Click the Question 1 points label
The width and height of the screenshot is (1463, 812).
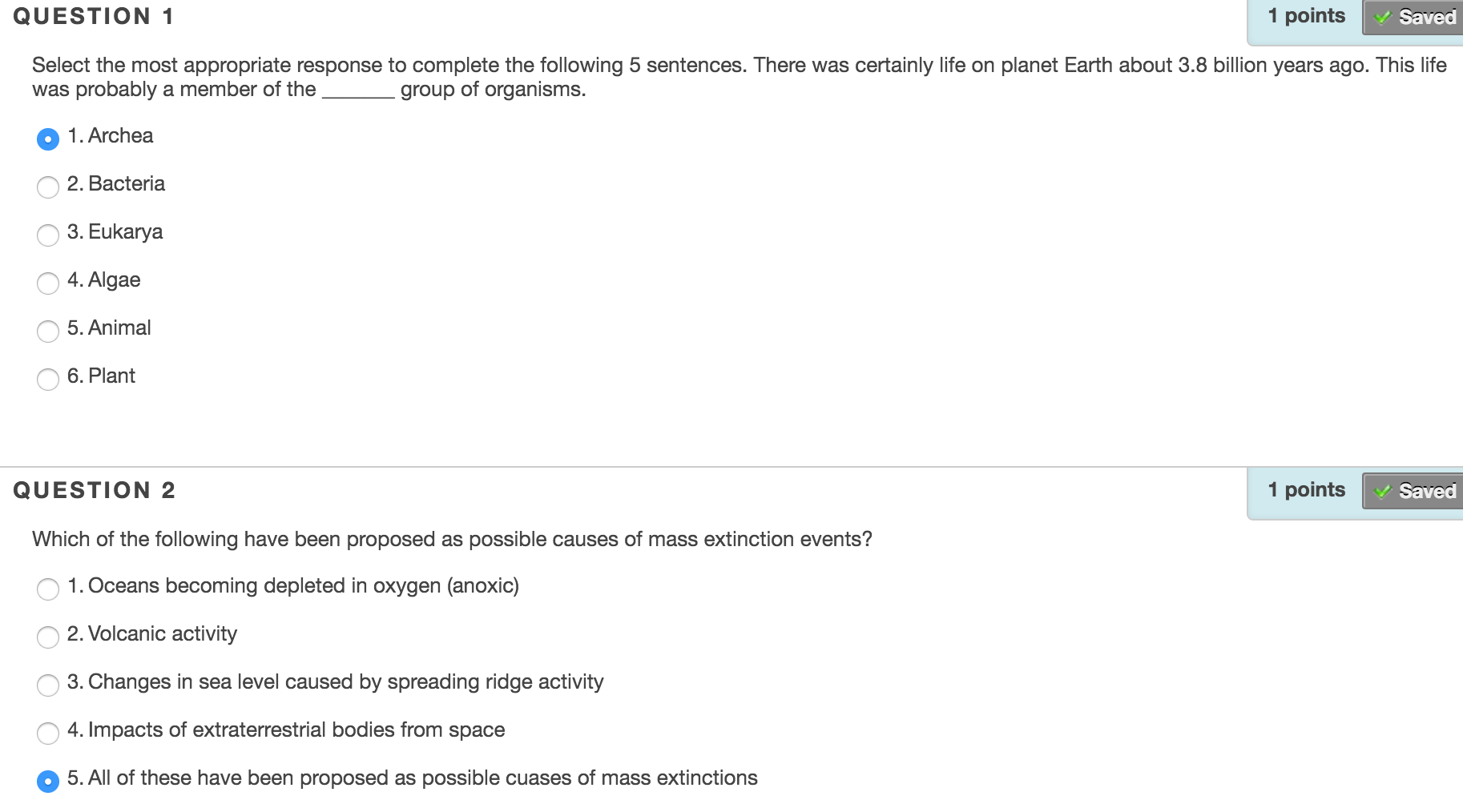tap(1306, 16)
